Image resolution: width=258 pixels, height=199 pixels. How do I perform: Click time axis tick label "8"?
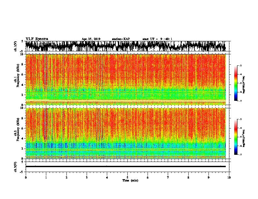[188, 178]
